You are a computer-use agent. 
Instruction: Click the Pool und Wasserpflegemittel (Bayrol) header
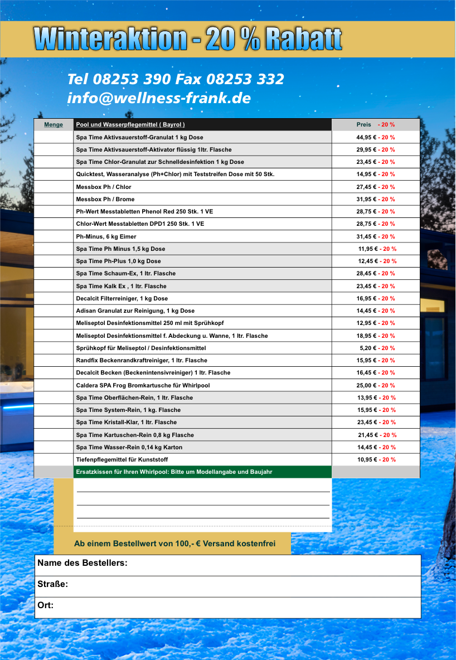click(x=130, y=125)
